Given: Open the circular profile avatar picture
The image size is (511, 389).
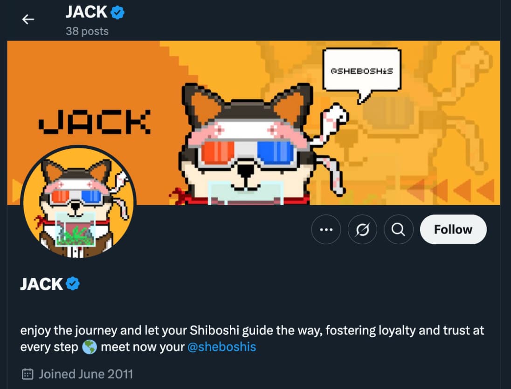Looking at the screenshot, I should (78, 202).
